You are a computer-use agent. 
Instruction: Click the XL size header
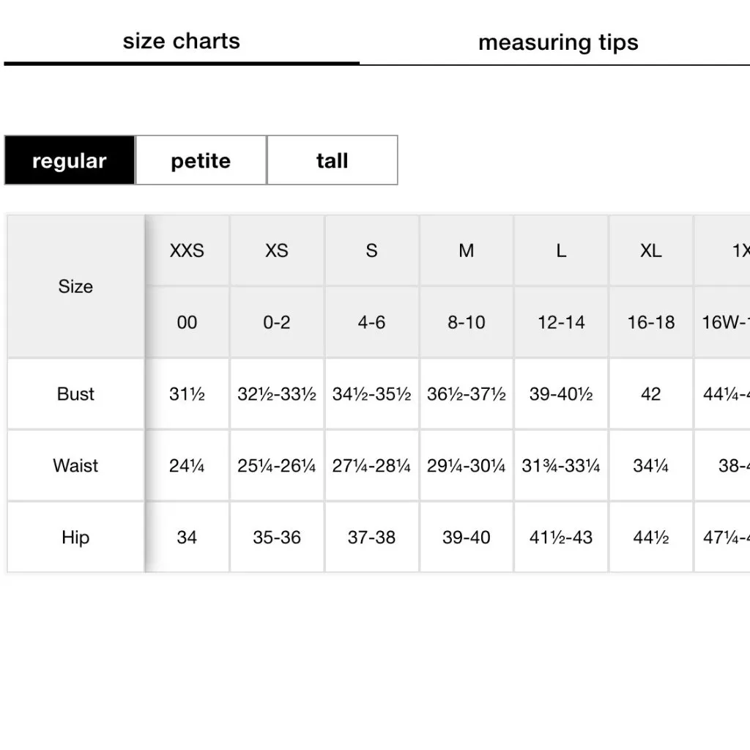tap(650, 250)
